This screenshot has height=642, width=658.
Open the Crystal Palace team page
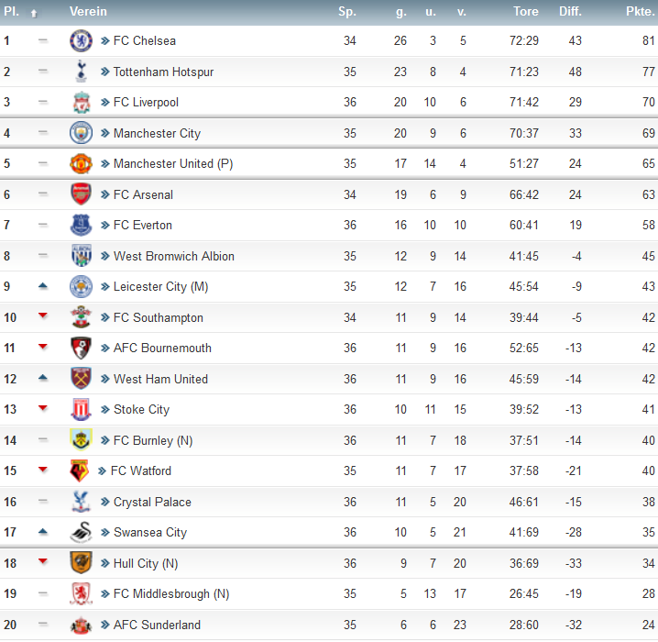click(152, 502)
